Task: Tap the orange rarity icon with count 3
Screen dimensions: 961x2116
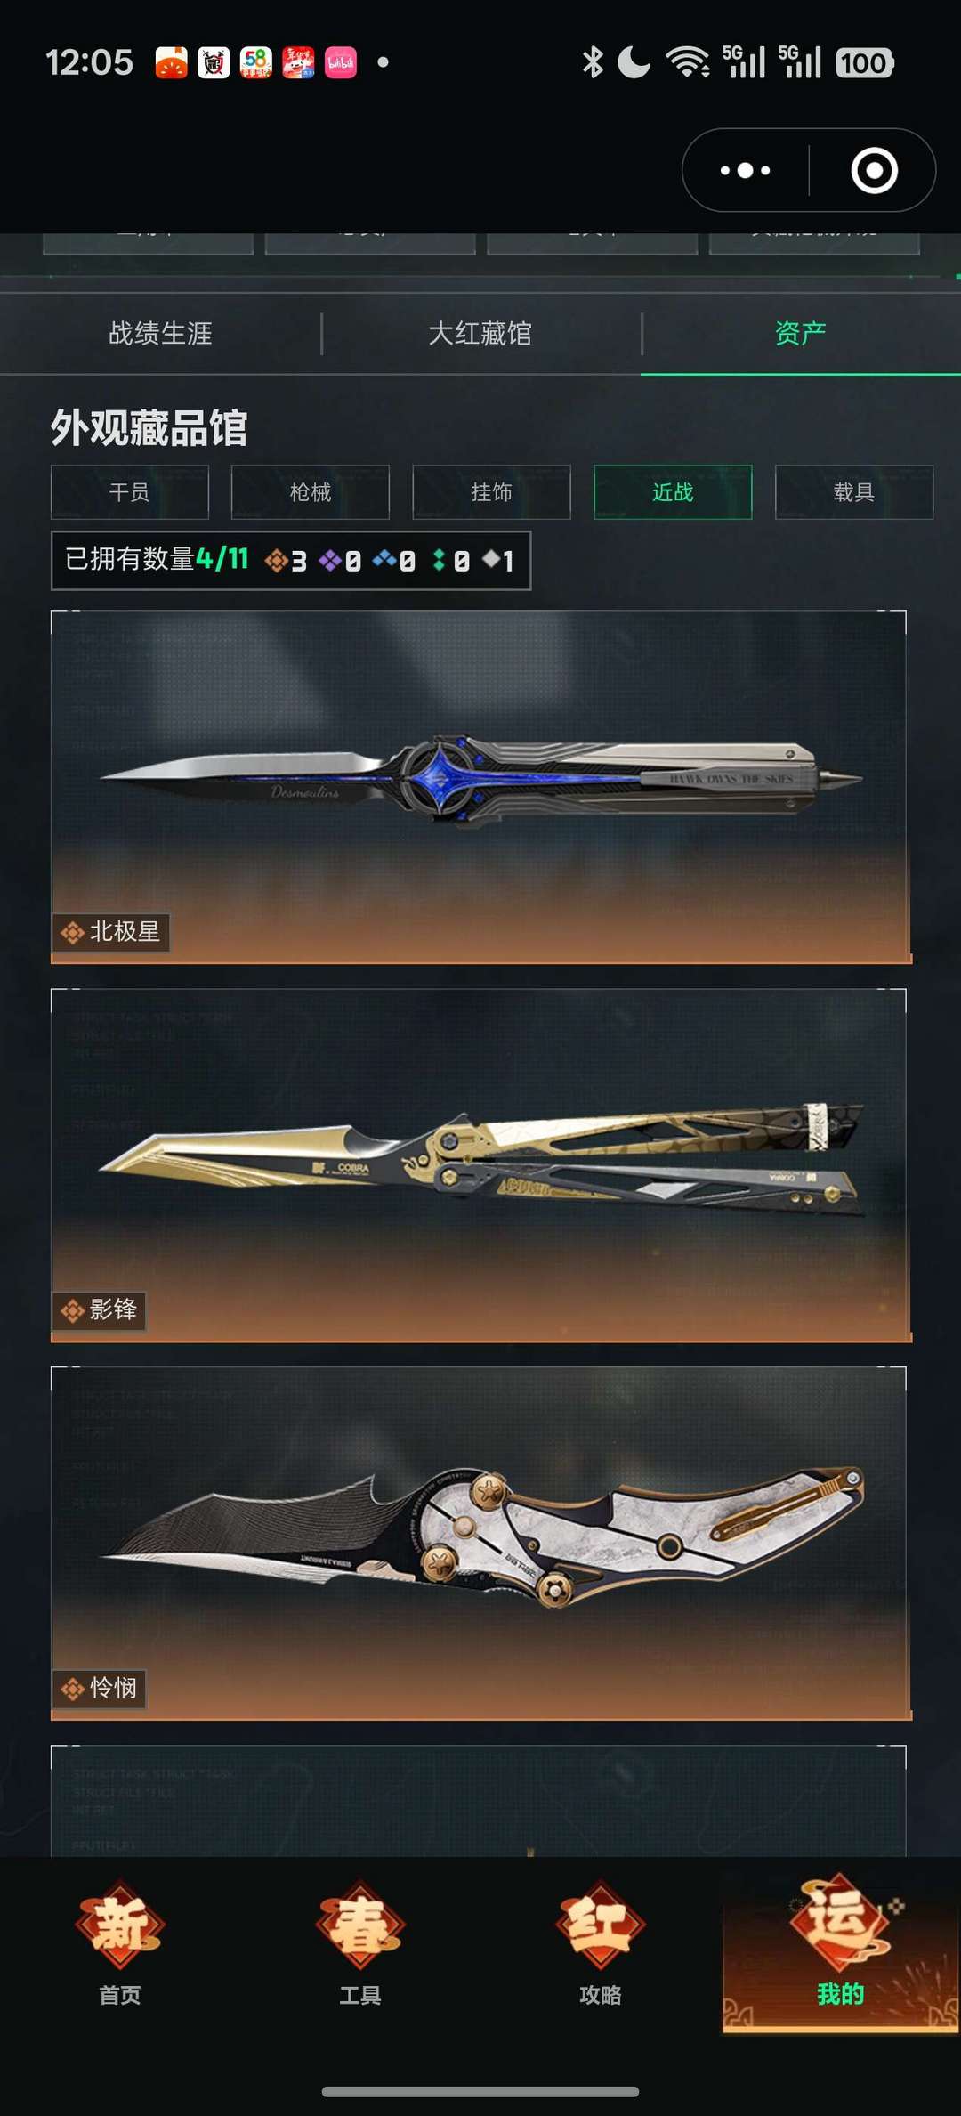Action: 276,561
